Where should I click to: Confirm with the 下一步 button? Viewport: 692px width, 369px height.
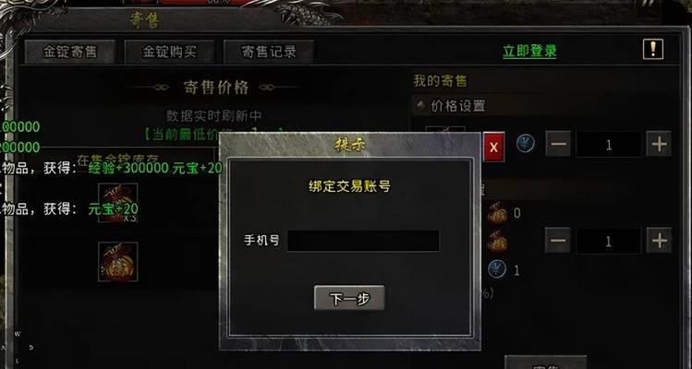coord(349,298)
